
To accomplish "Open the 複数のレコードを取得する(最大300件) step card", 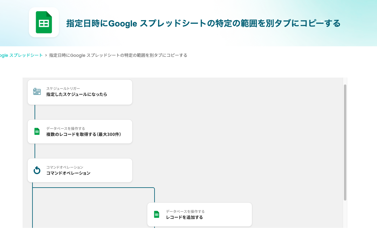I will [80, 131].
